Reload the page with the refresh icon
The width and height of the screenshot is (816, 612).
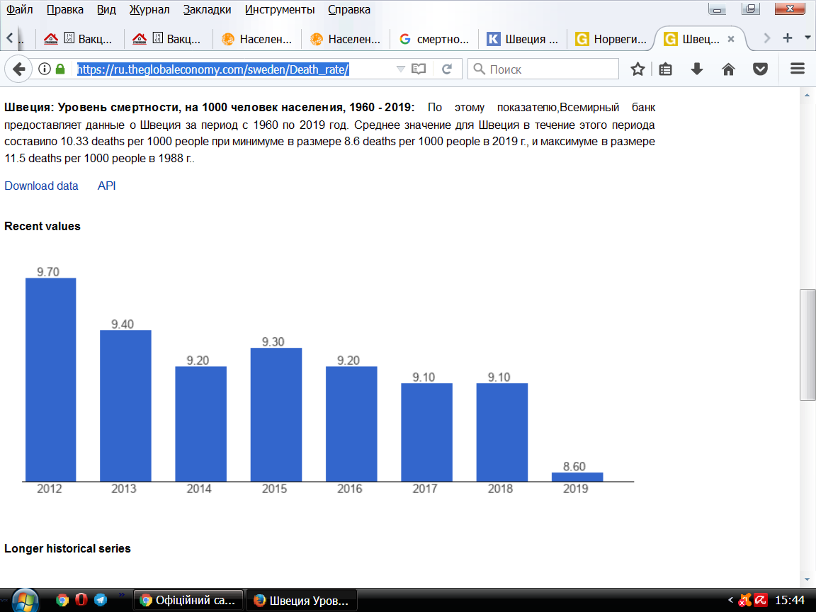pos(446,69)
